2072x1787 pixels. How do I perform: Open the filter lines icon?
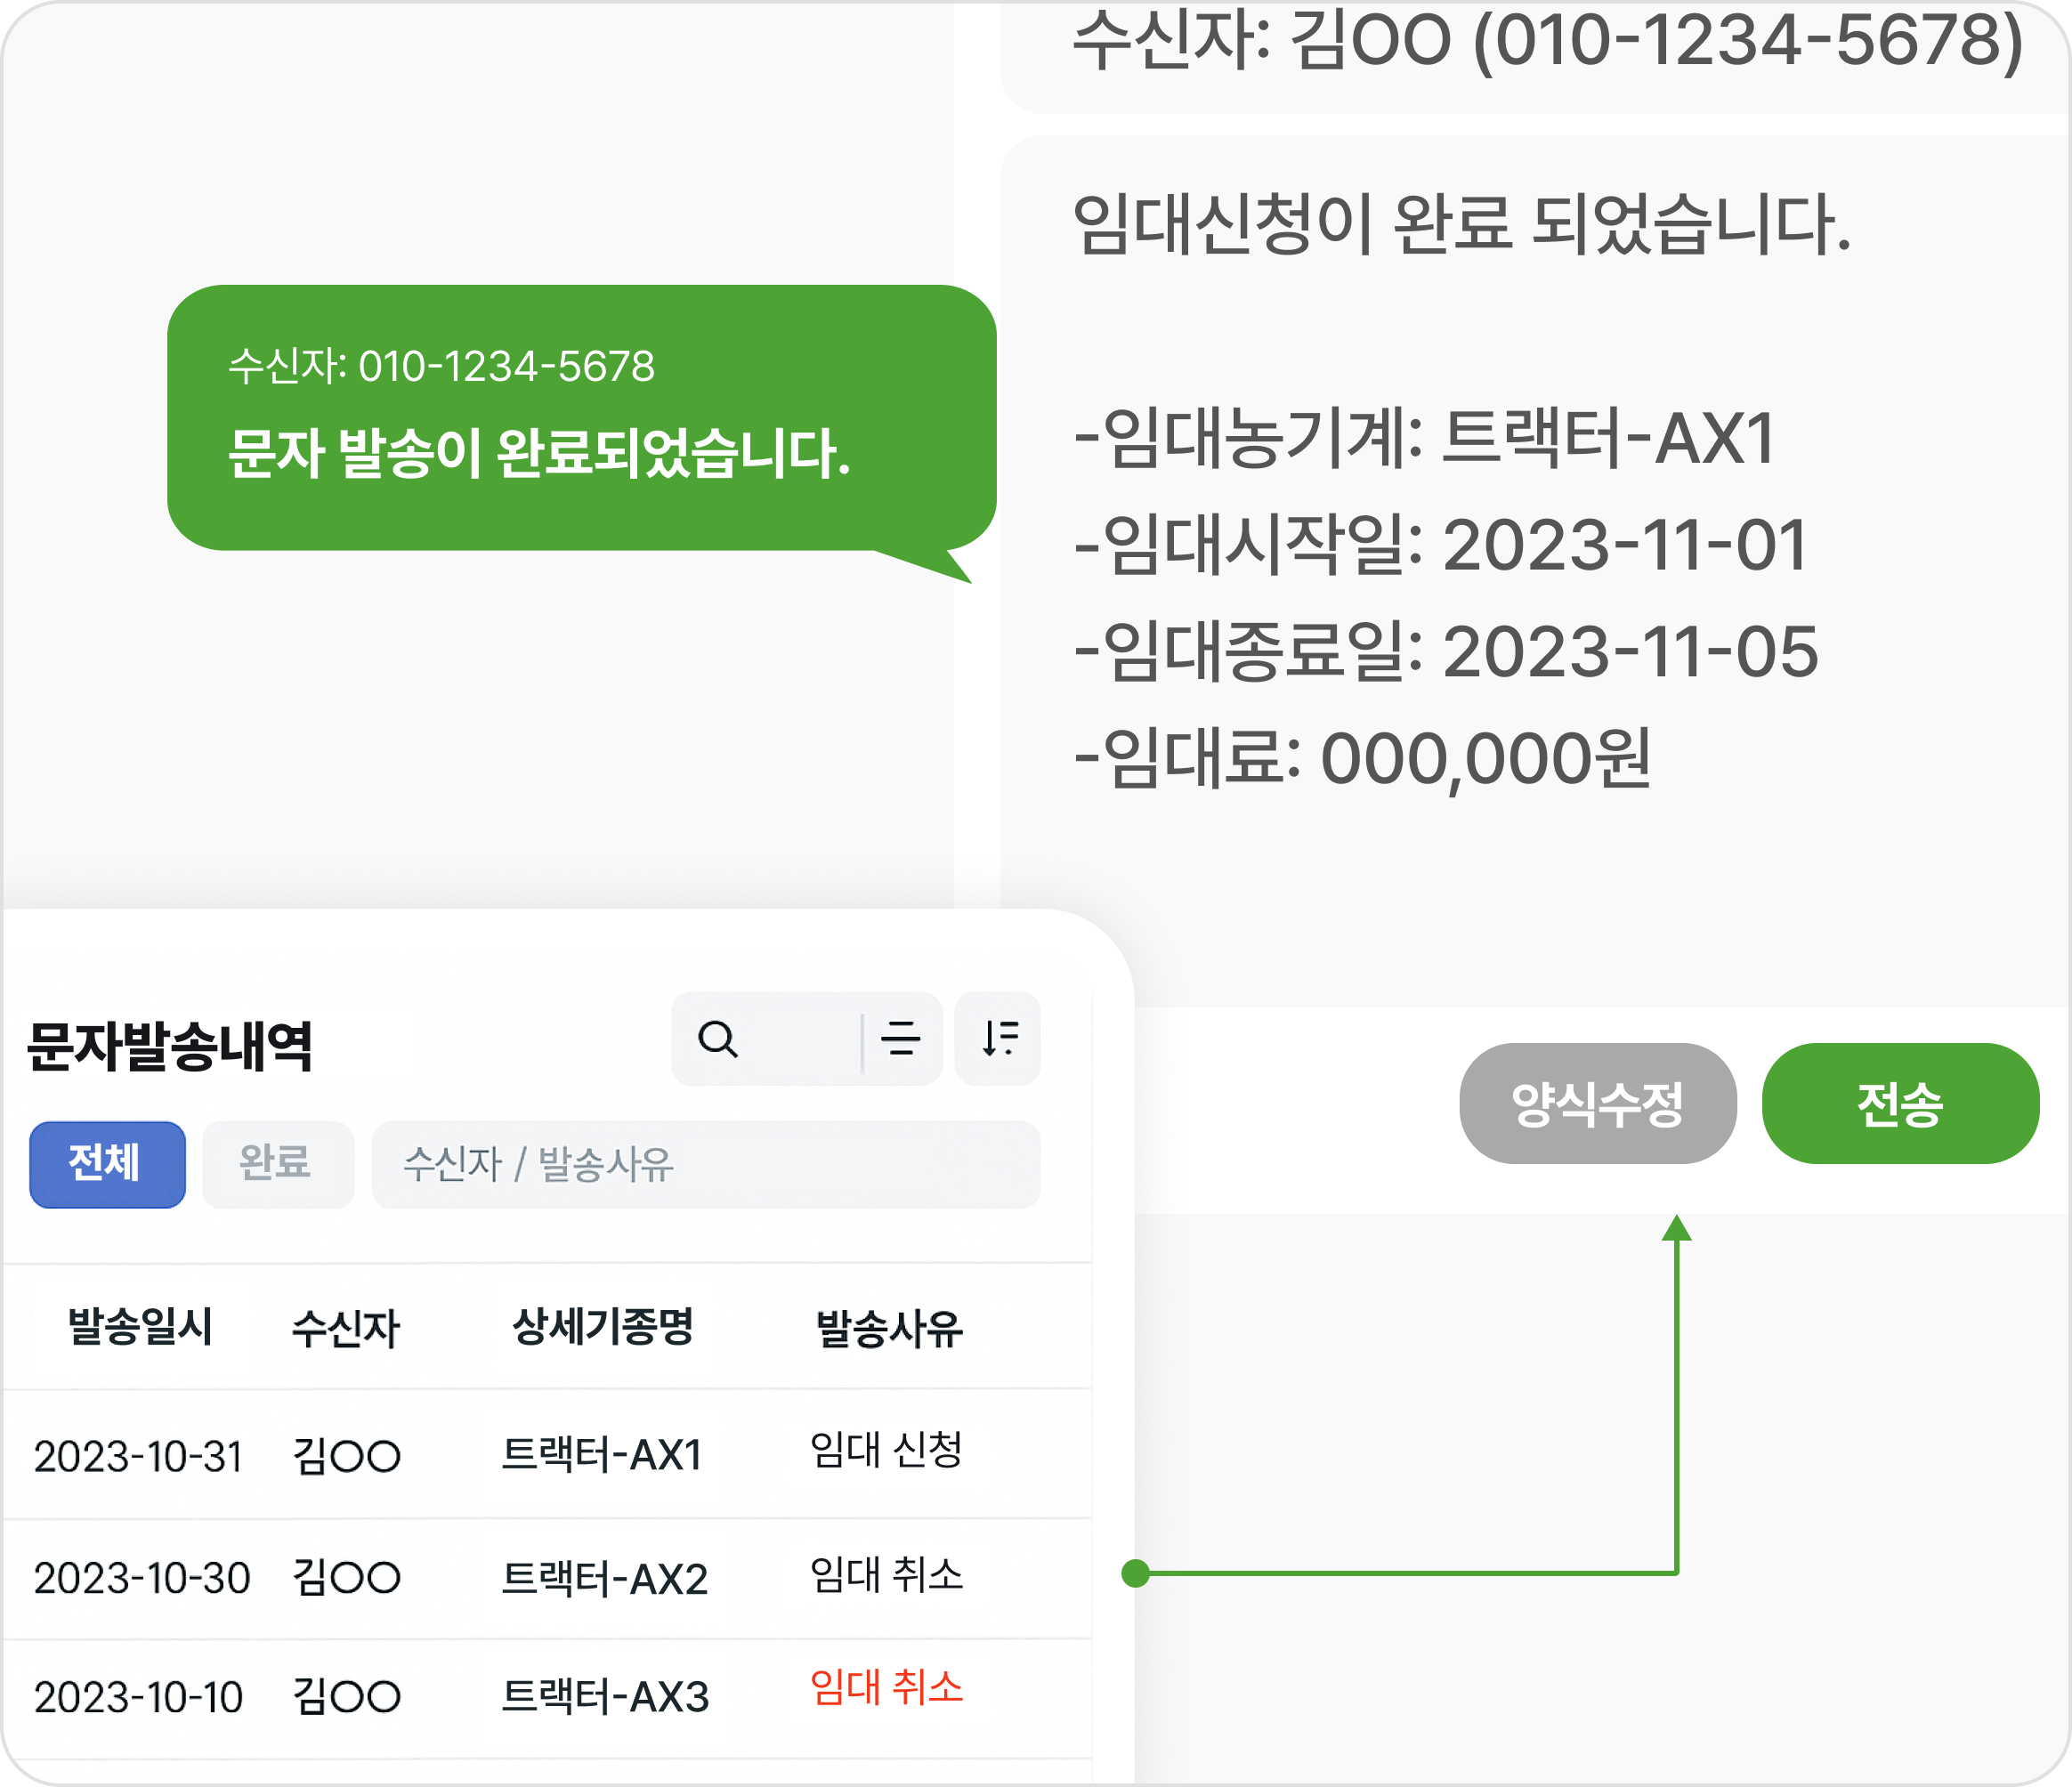[900, 1039]
